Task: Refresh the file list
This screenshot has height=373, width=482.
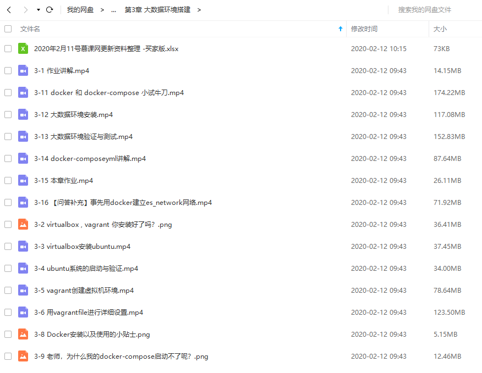Action: 50,10
